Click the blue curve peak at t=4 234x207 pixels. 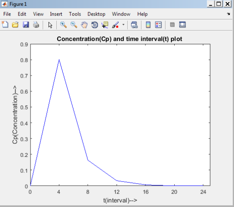pos(59,60)
